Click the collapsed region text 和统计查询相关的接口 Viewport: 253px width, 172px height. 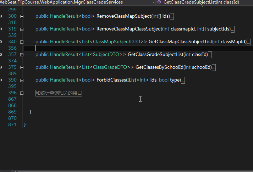[x=59, y=93]
